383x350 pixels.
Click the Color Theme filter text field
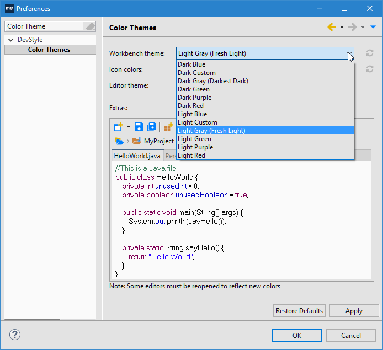pos(44,26)
